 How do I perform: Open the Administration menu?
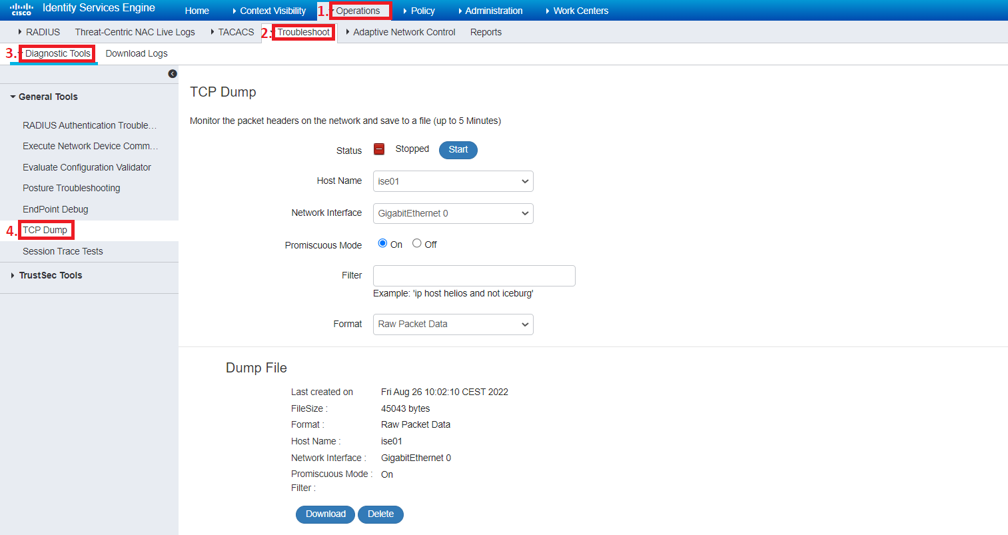(x=490, y=11)
